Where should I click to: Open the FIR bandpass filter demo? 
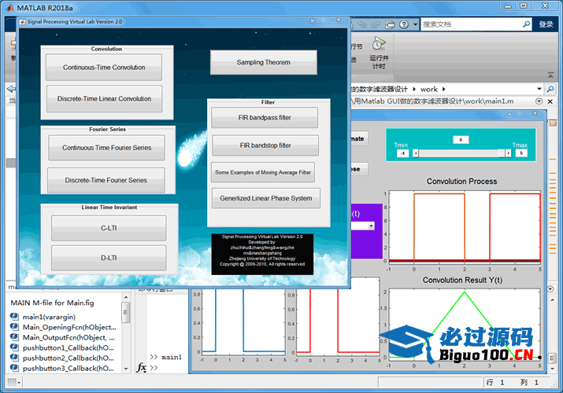[265, 117]
